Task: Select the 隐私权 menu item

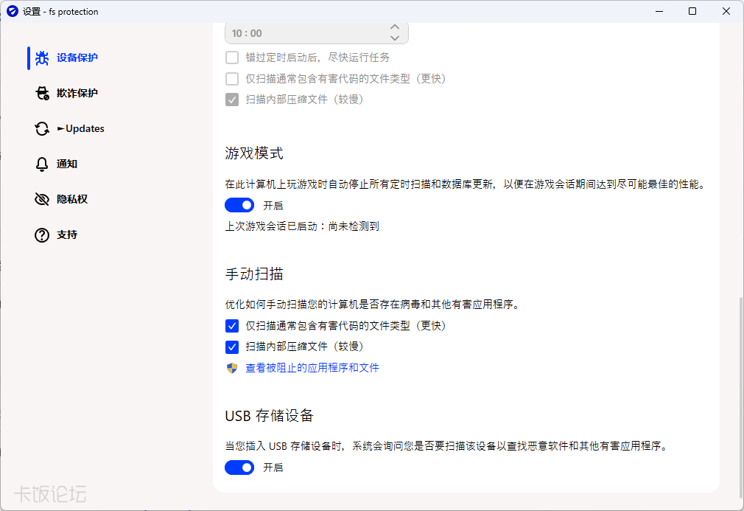Action: 72,200
